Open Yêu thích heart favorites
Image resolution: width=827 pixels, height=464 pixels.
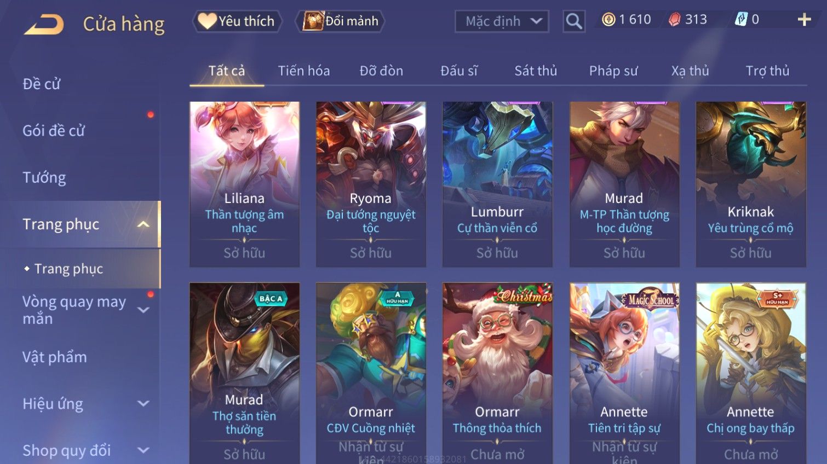[x=237, y=21]
